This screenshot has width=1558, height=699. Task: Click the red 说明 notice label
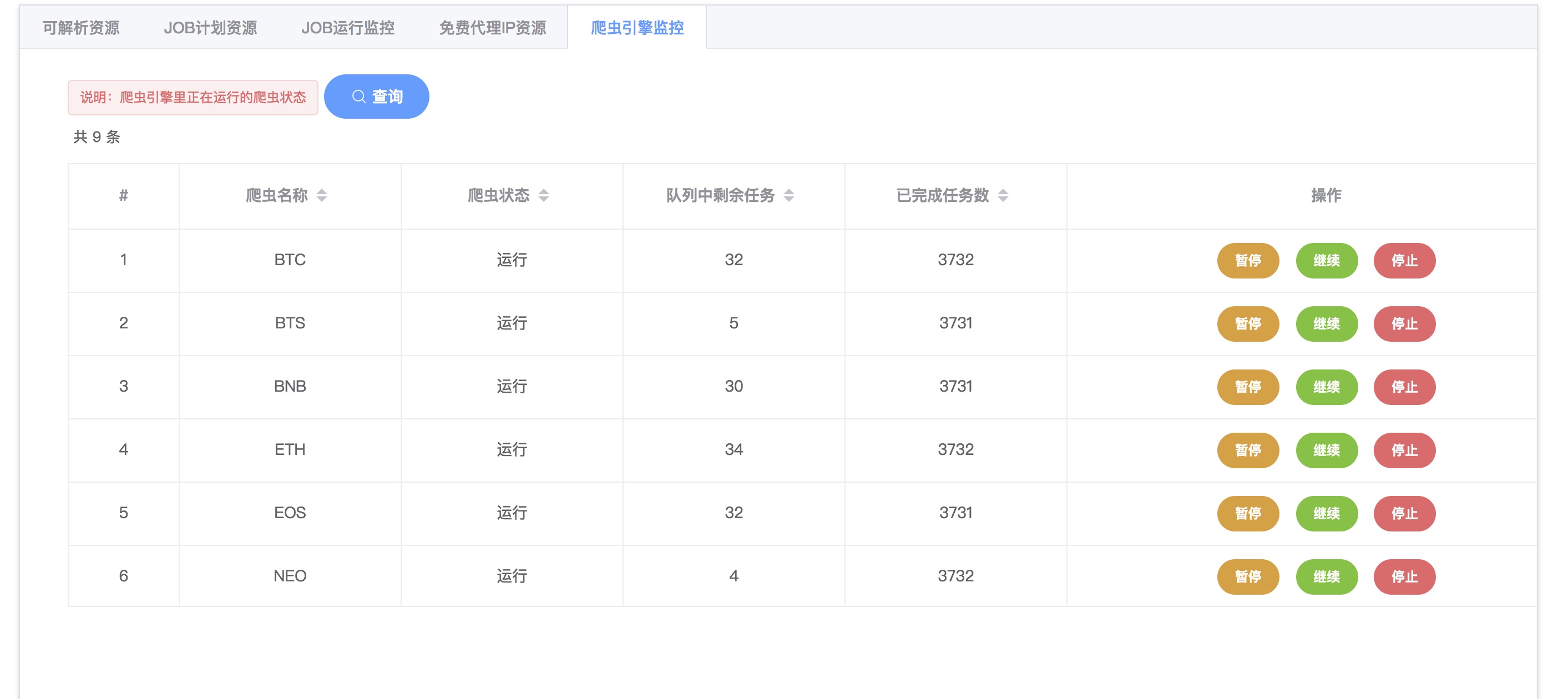[x=193, y=97]
